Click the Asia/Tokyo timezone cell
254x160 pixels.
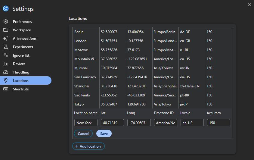(162, 104)
